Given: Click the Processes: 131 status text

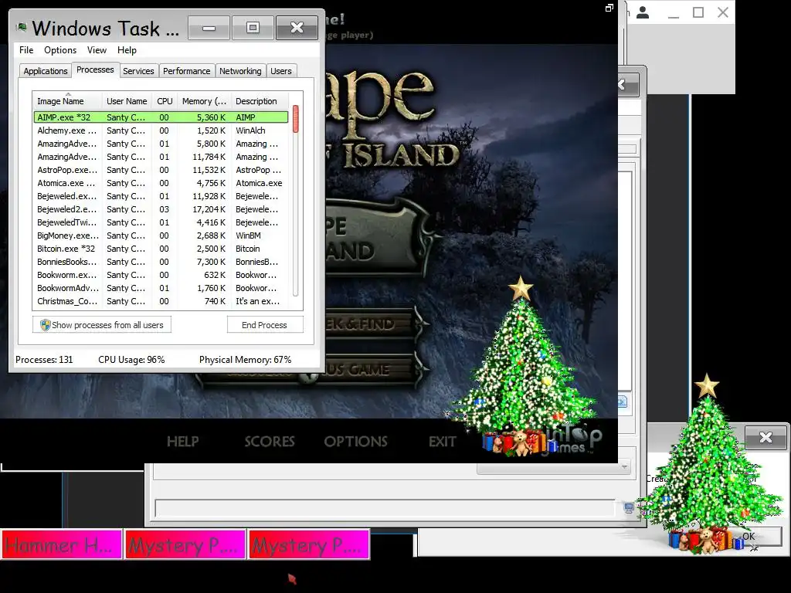Looking at the screenshot, I should [44, 360].
